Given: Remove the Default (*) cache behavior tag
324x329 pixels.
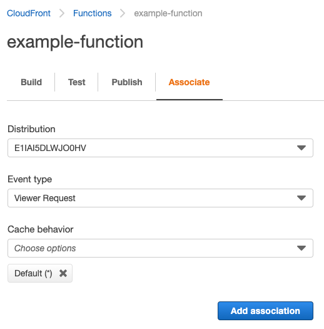Looking at the screenshot, I should pos(63,273).
